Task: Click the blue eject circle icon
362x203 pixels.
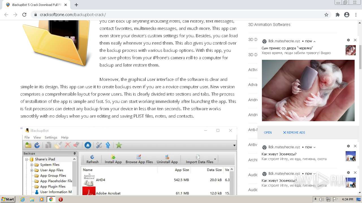Action: click(x=88, y=145)
